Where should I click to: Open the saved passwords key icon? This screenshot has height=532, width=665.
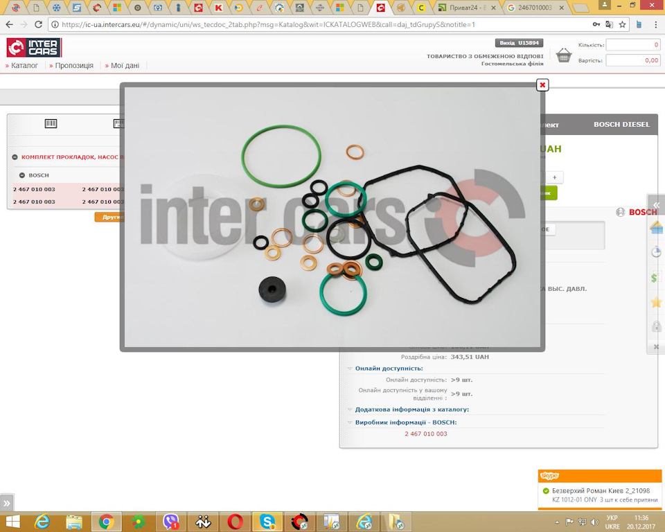(596, 25)
